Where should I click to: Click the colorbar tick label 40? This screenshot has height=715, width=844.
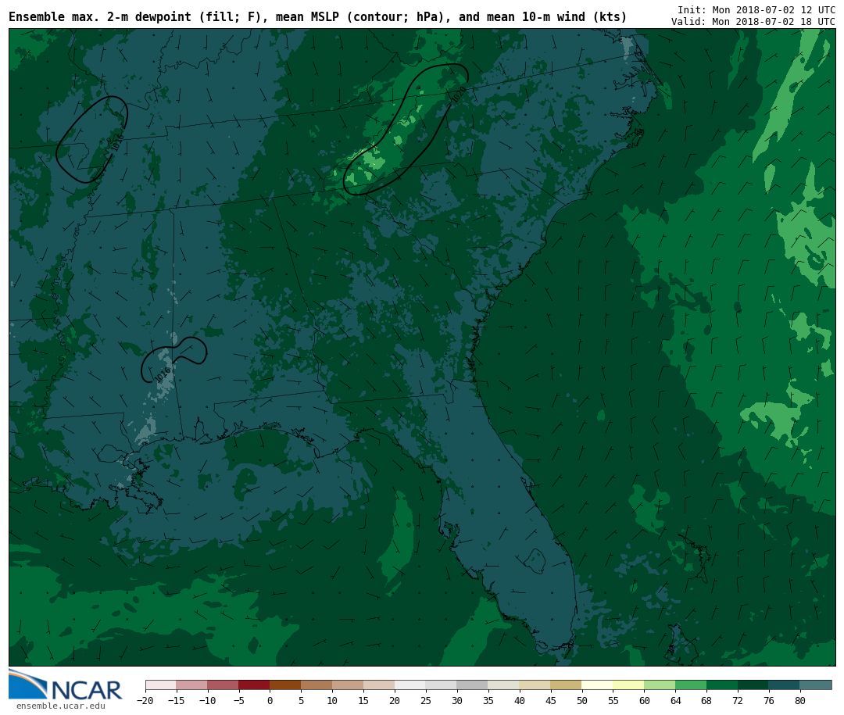[x=520, y=700]
